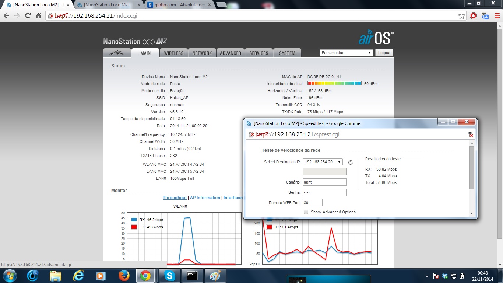Viewport: 503px width, 283px height.
Task: Click the Speed Test scrollbar down arrow
Action: [472, 213]
